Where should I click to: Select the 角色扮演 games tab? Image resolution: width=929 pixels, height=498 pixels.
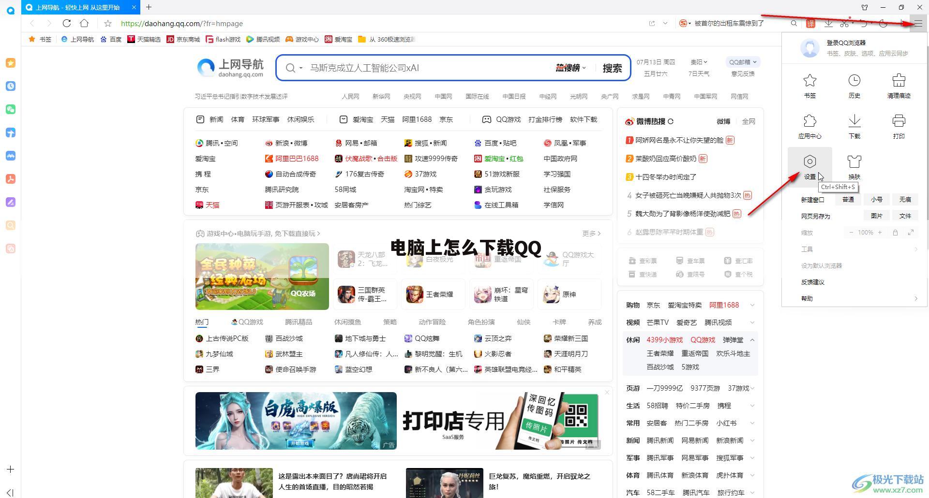tap(481, 322)
